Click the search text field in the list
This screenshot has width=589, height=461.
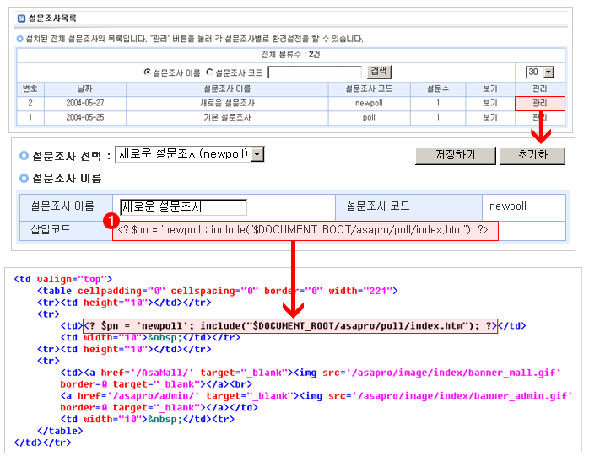coord(314,73)
